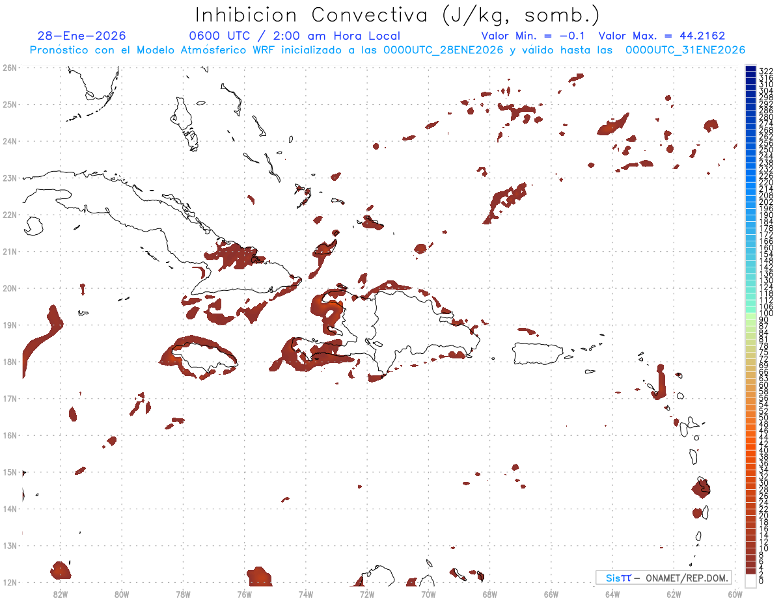The width and height of the screenshot is (781, 603).
Task: Click the 16N latitude axis label
Action: point(10,435)
